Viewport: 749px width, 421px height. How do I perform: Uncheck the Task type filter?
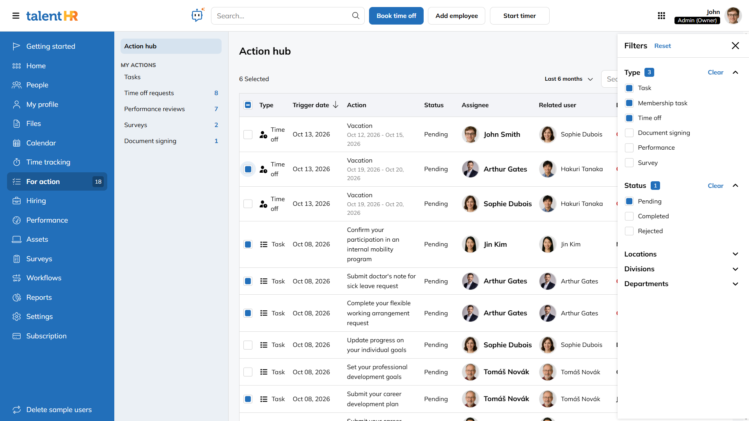pos(629,88)
